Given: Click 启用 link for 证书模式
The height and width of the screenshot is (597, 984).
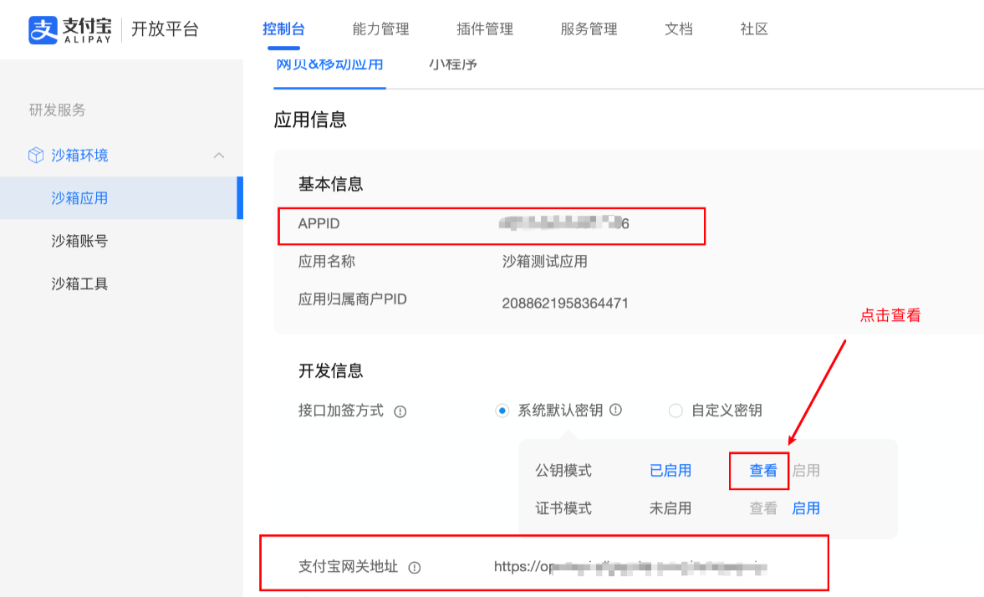Looking at the screenshot, I should click(806, 508).
